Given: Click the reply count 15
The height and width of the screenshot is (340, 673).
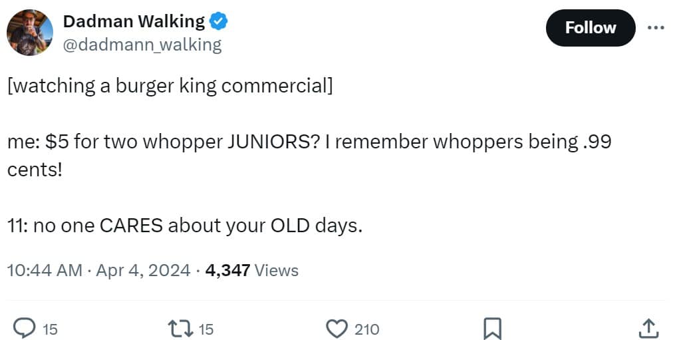Looking at the screenshot, I should click(x=50, y=329).
